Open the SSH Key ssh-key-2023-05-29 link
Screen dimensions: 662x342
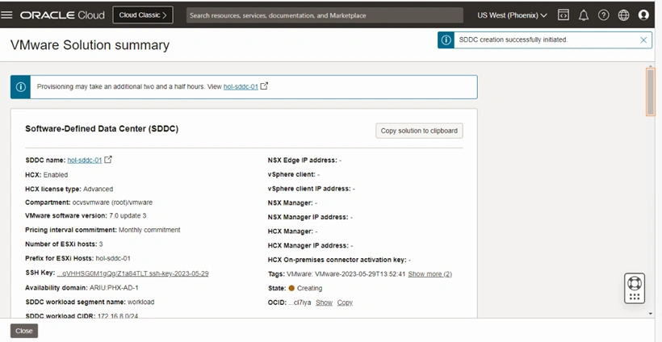coord(132,273)
